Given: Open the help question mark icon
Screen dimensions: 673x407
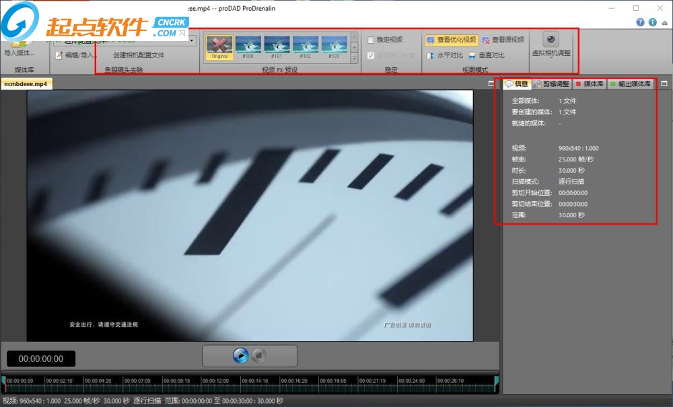Looking at the screenshot, I should click(640, 22).
